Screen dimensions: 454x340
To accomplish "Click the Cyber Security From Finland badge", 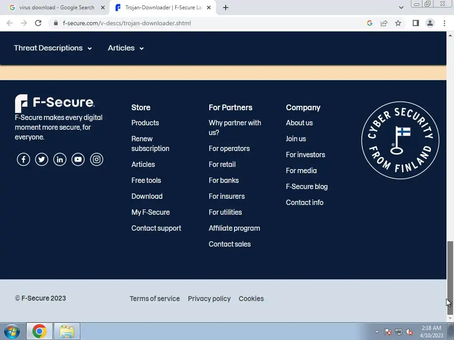I will 400,140.
